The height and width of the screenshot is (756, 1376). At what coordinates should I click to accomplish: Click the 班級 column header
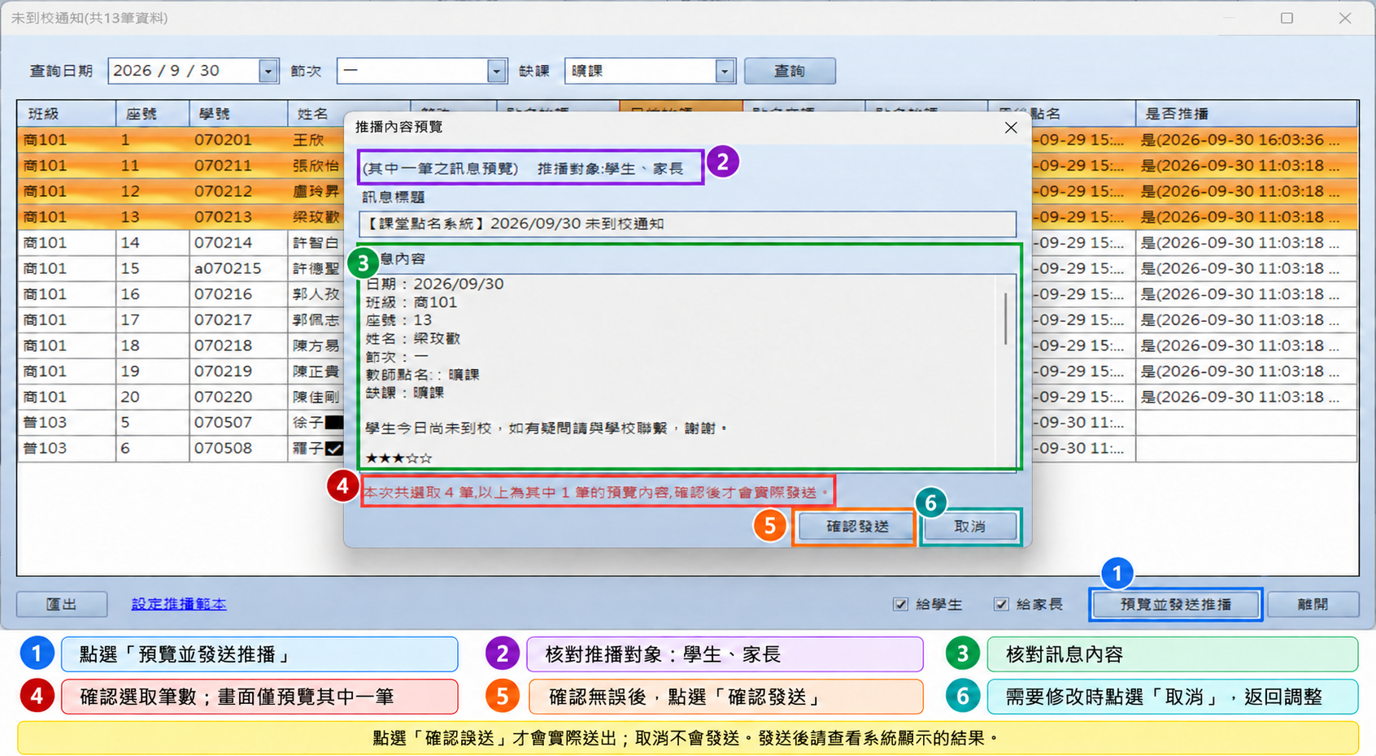67,114
